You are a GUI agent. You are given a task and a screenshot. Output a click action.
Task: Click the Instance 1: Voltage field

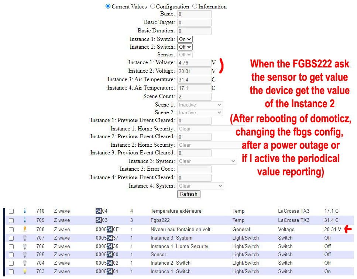click(194, 63)
